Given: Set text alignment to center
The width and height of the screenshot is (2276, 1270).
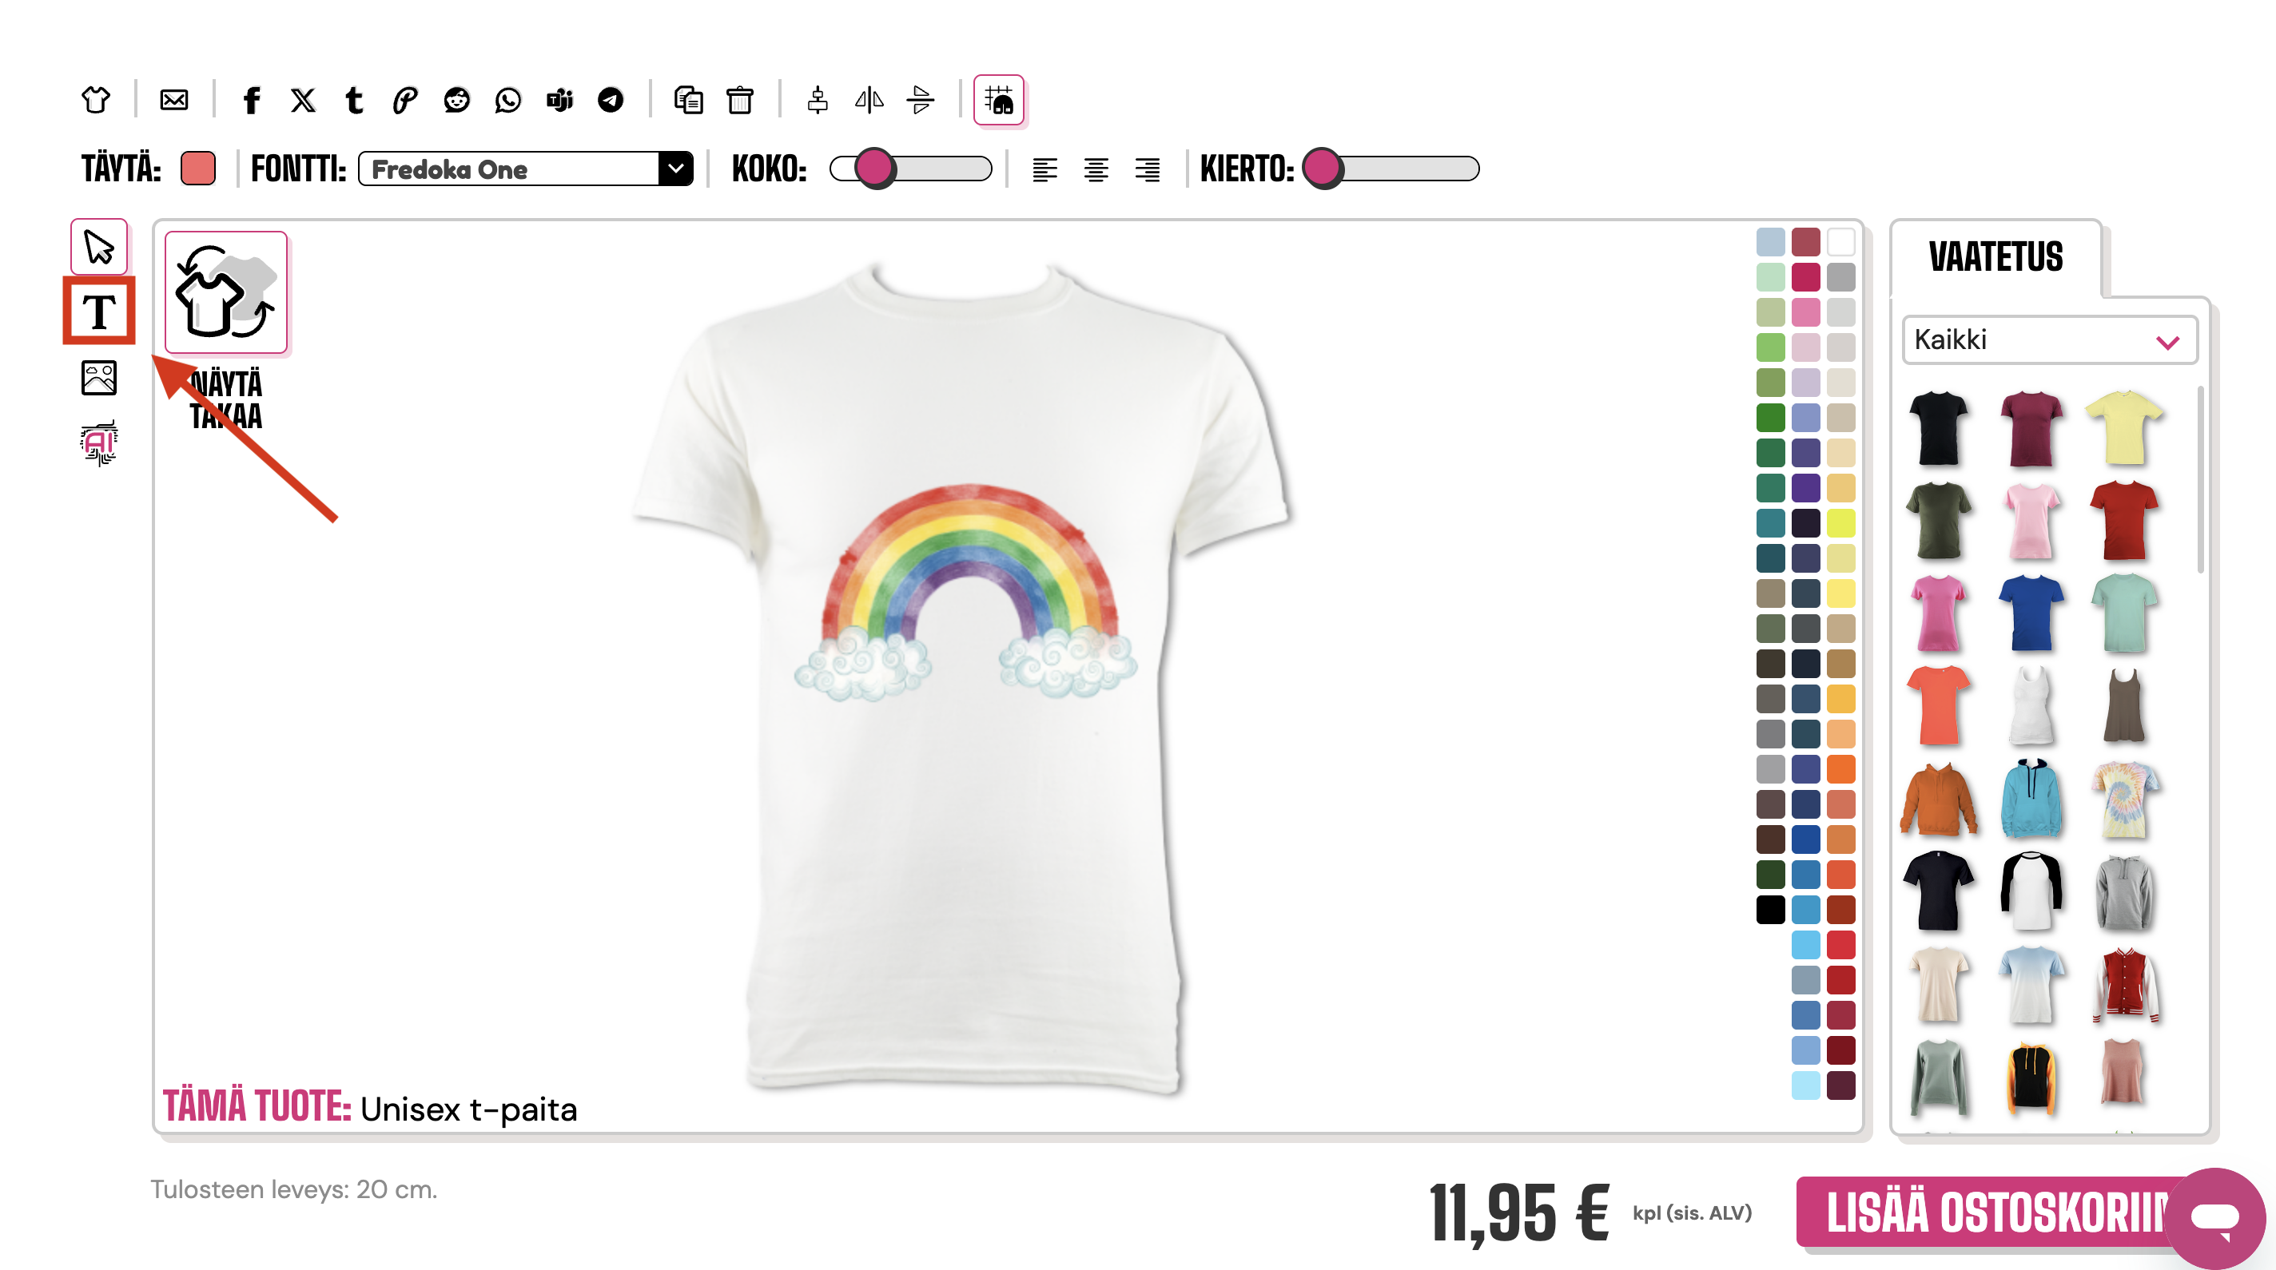Looking at the screenshot, I should pyautogui.click(x=1096, y=169).
